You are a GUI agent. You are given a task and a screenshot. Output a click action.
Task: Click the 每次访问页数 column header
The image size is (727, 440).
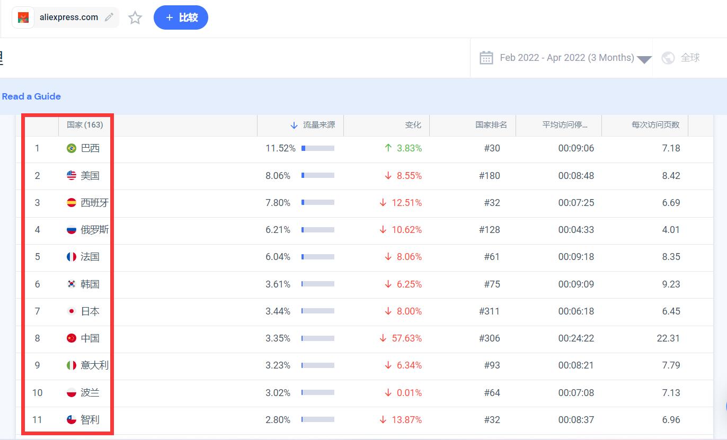point(655,125)
